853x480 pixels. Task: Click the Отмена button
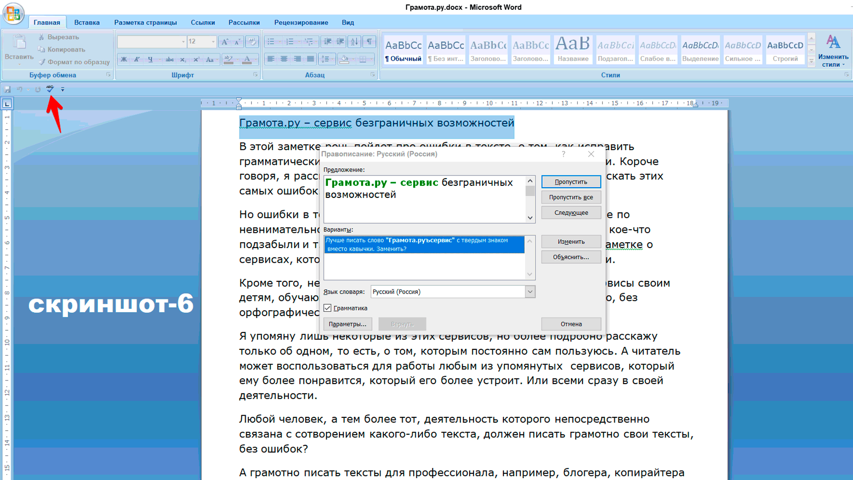point(571,324)
